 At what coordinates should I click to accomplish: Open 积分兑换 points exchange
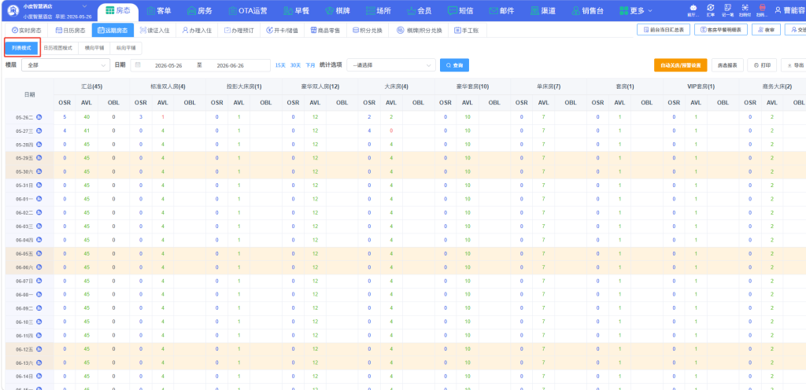[368, 31]
